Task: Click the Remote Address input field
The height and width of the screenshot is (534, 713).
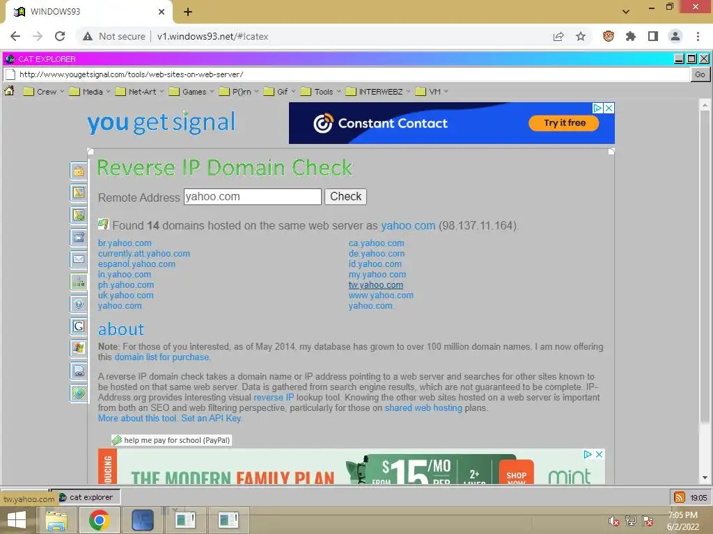Action: (x=252, y=197)
